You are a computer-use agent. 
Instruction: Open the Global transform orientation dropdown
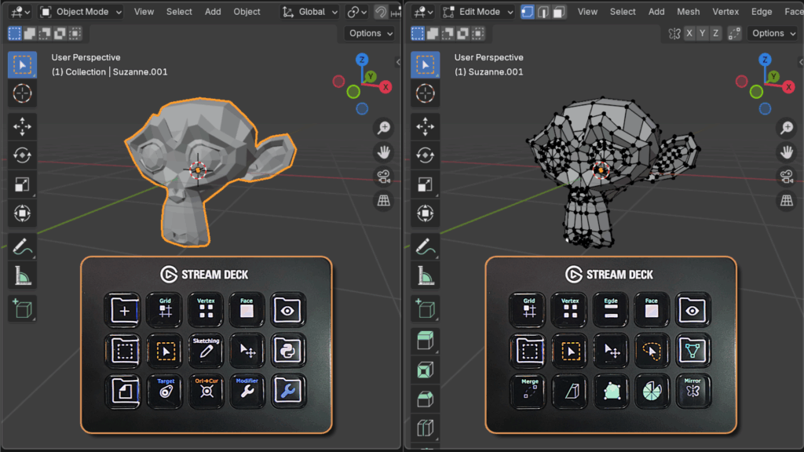click(x=310, y=12)
